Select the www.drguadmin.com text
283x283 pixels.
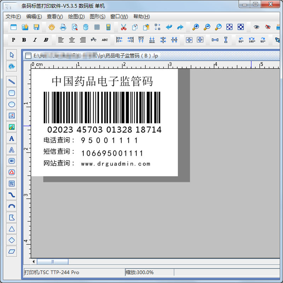[x=116, y=164]
